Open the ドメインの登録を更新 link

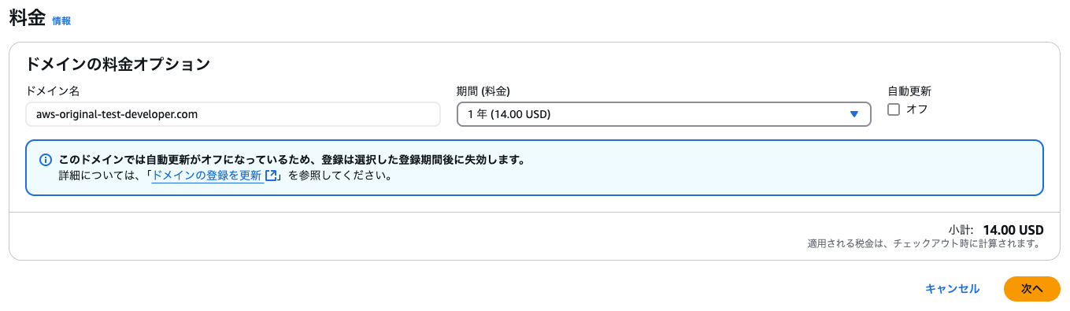point(206,176)
